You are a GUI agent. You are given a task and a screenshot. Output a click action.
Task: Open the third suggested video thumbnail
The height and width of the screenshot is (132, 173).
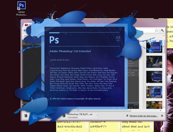154,77
